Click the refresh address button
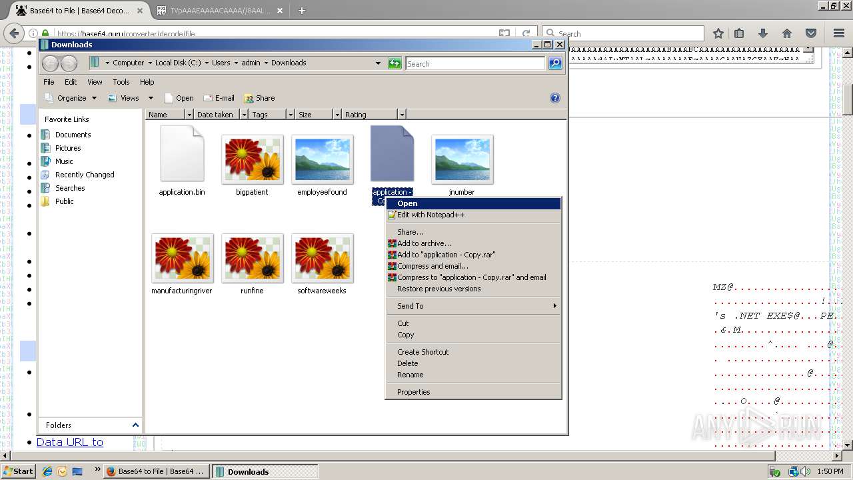 [x=395, y=63]
